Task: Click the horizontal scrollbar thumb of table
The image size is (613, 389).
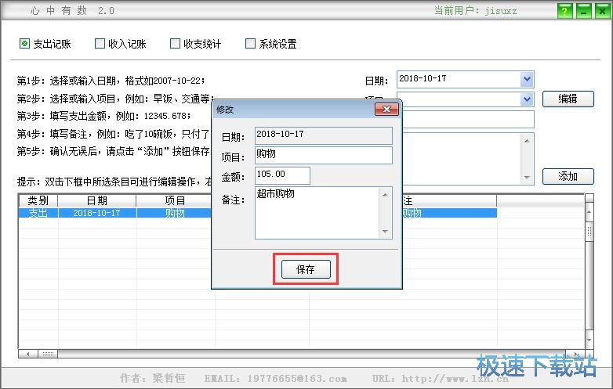Action: tap(48, 354)
